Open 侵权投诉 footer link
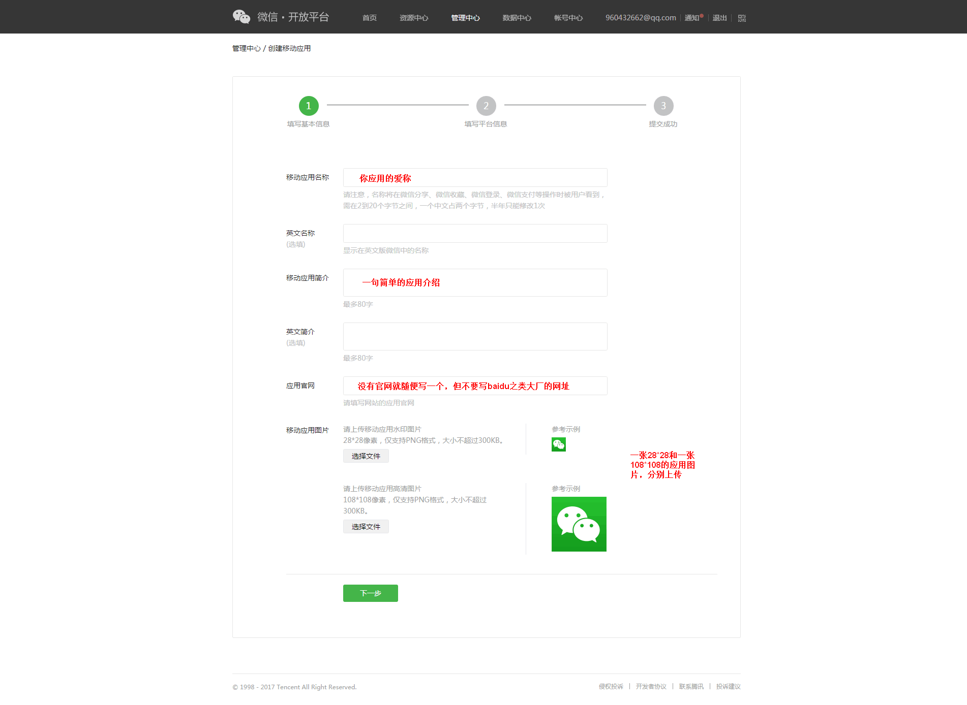Image resolution: width=967 pixels, height=705 pixels. point(611,686)
